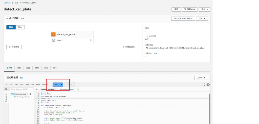This screenshot has height=124, width=259.
Task: Close the Environment Var tab
Action: [x=74, y=90]
